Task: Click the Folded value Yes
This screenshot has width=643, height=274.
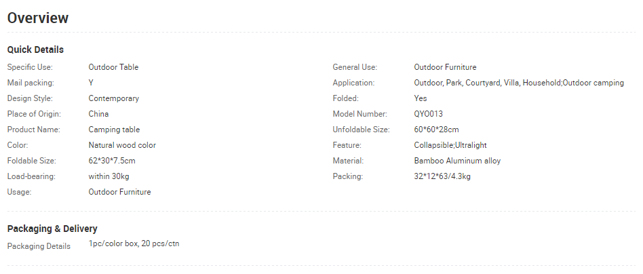Action: pos(421,98)
